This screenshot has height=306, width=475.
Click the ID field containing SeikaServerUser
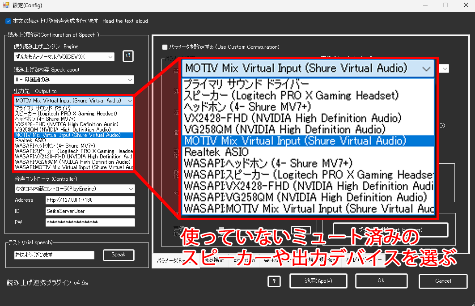pyautogui.click(x=90, y=211)
